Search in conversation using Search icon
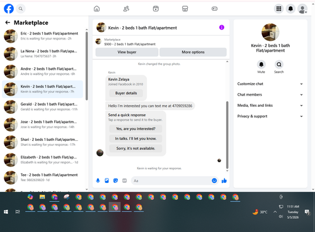The width and height of the screenshot is (315, 232). [279, 65]
